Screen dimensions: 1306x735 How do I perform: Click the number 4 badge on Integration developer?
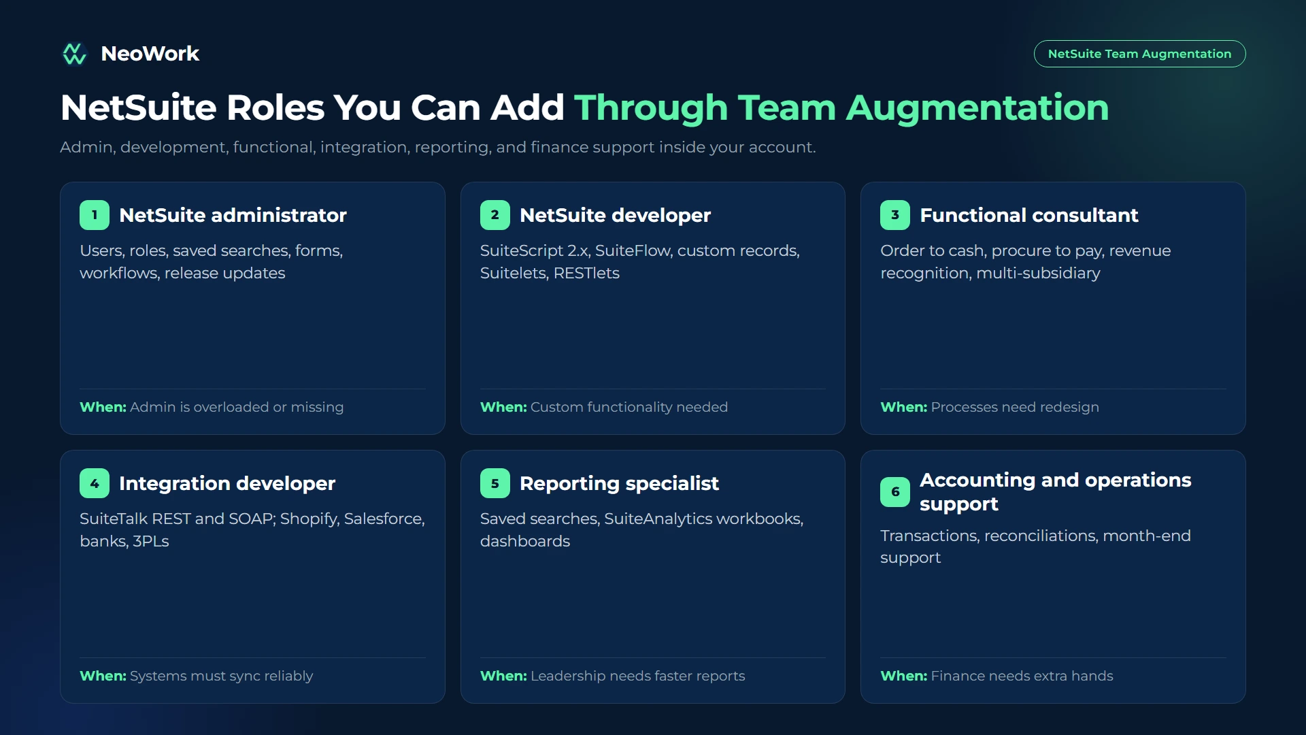point(95,483)
